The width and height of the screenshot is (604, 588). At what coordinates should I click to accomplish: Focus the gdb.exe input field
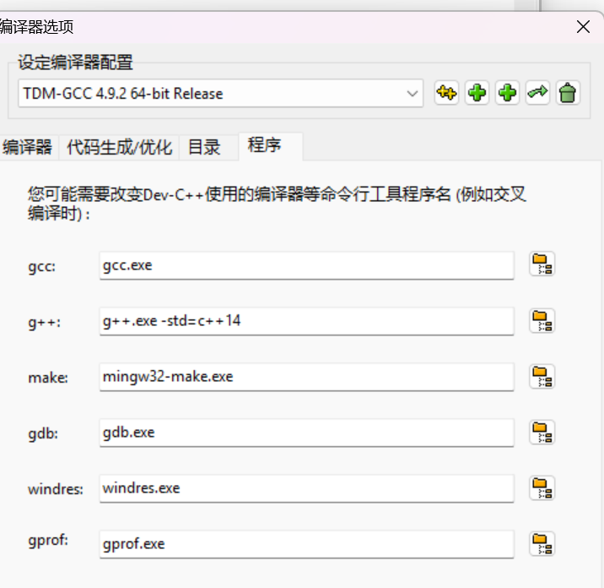coord(306,433)
